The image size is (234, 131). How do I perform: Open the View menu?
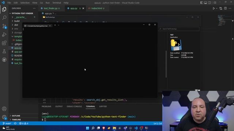[x=35, y=3]
